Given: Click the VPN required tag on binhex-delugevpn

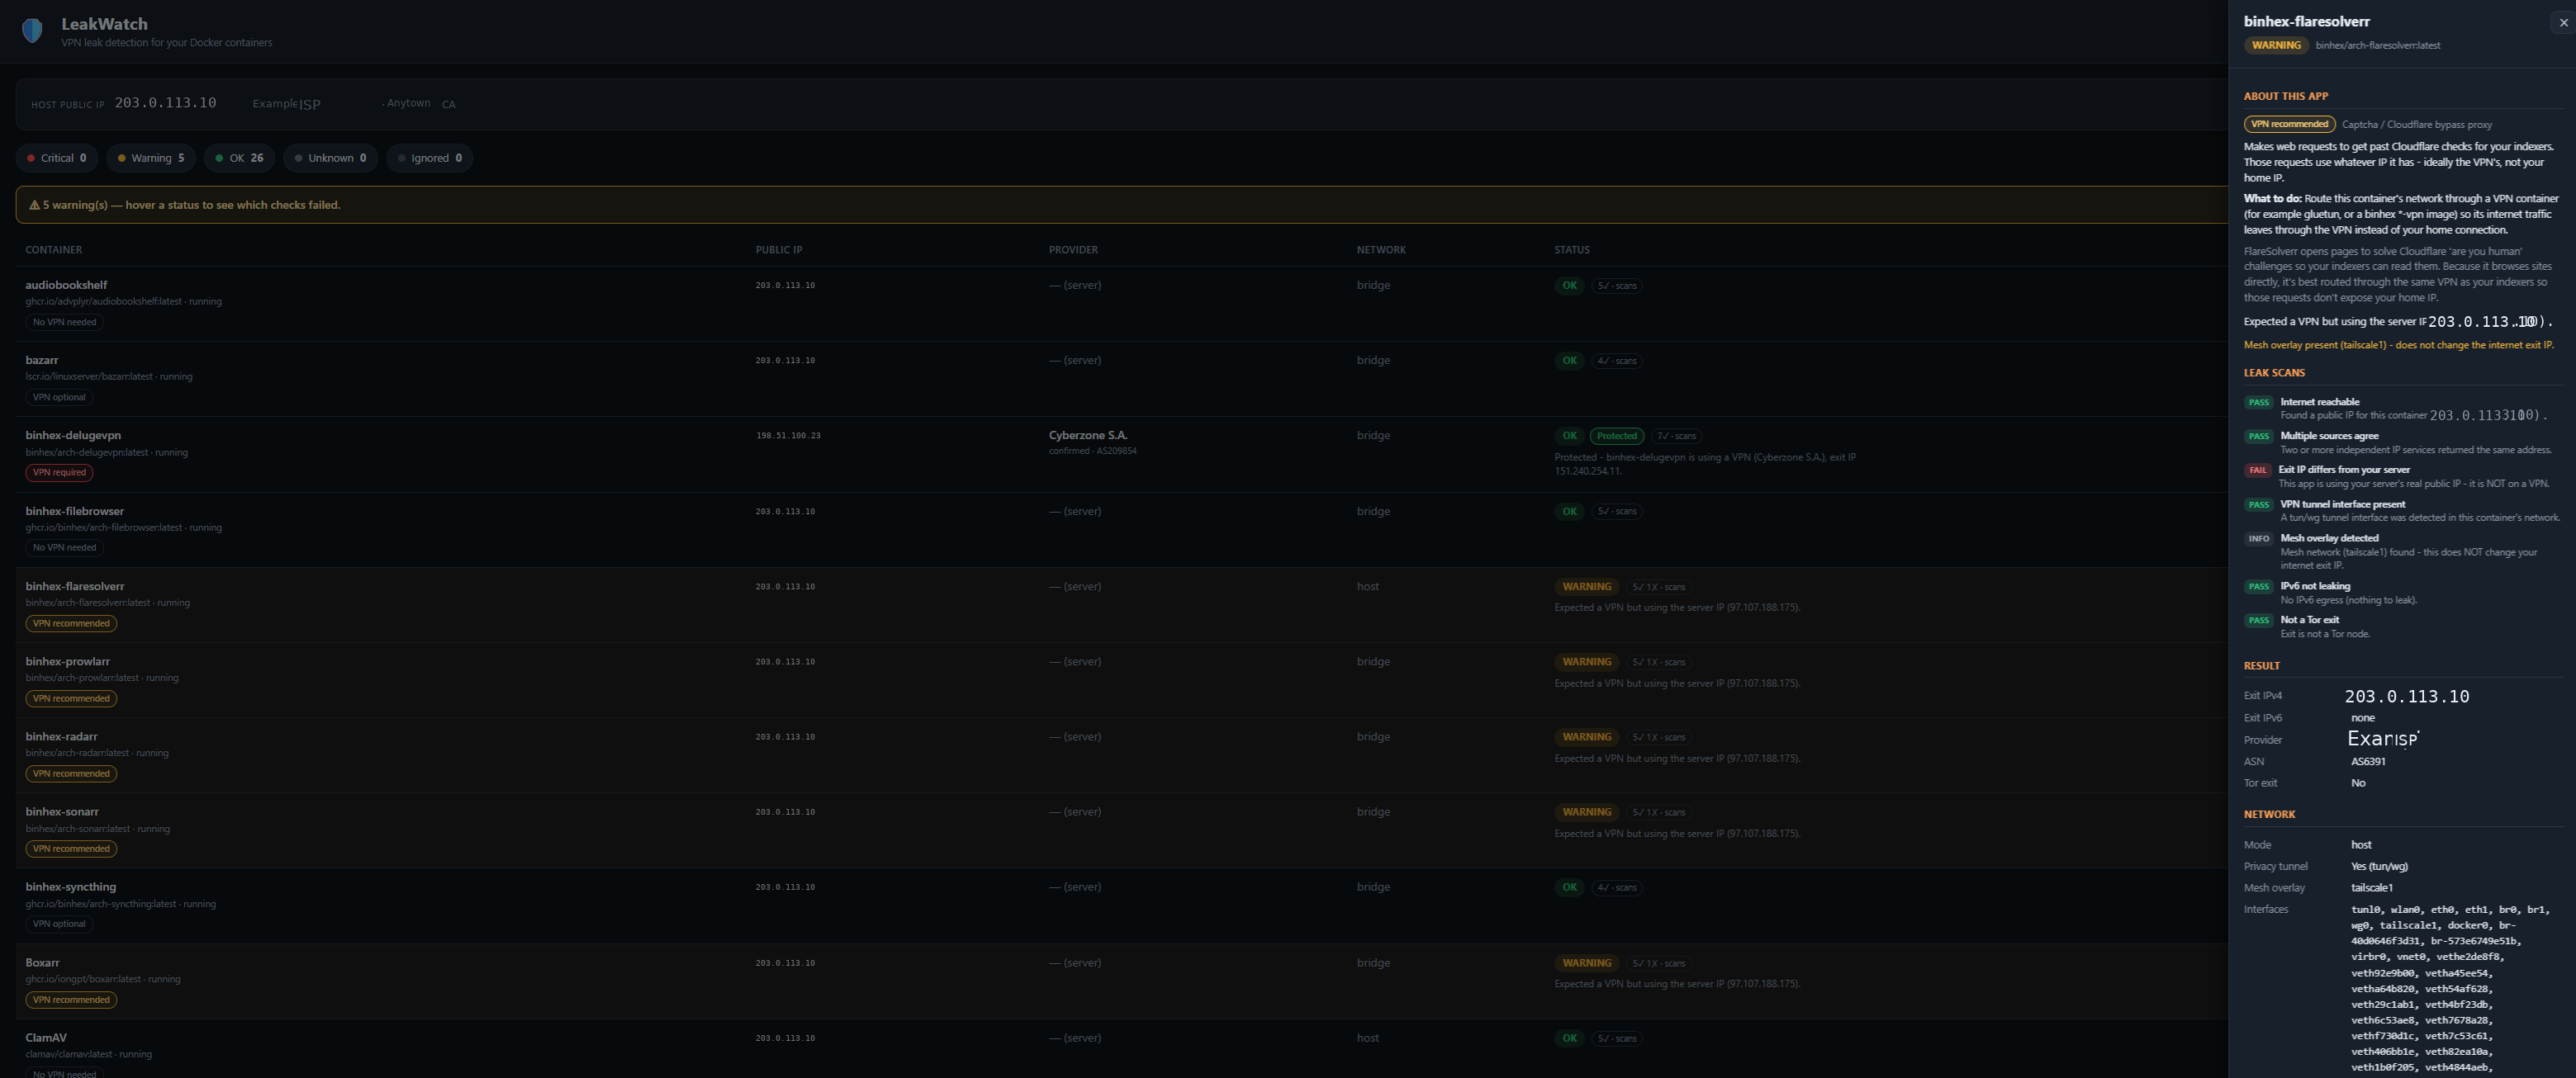Looking at the screenshot, I should pos(59,473).
